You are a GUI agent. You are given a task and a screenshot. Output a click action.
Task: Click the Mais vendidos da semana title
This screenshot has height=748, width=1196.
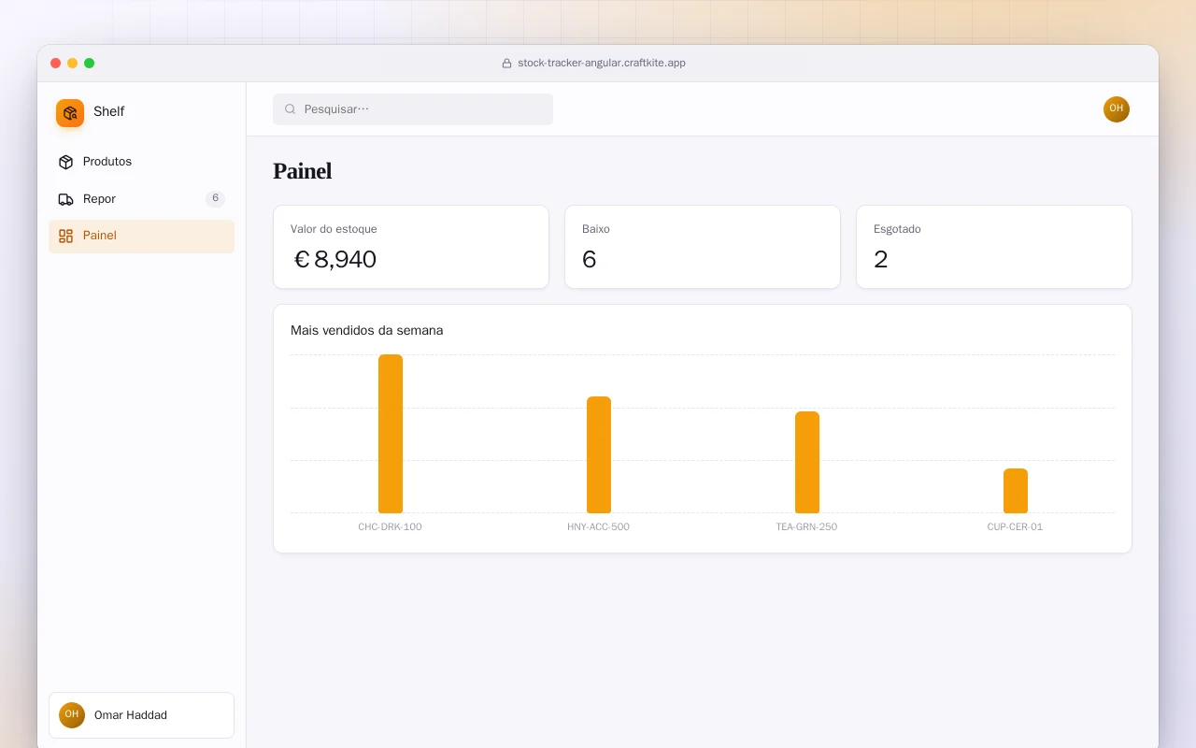(x=367, y=330)
